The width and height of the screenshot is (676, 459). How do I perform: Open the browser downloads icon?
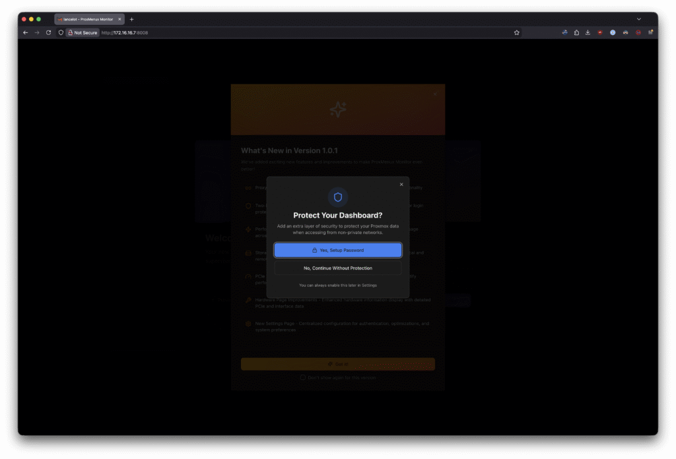(588, 32)
